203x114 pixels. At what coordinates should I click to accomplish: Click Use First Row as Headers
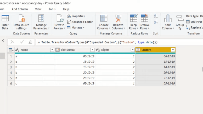click(x=194, y=22)
